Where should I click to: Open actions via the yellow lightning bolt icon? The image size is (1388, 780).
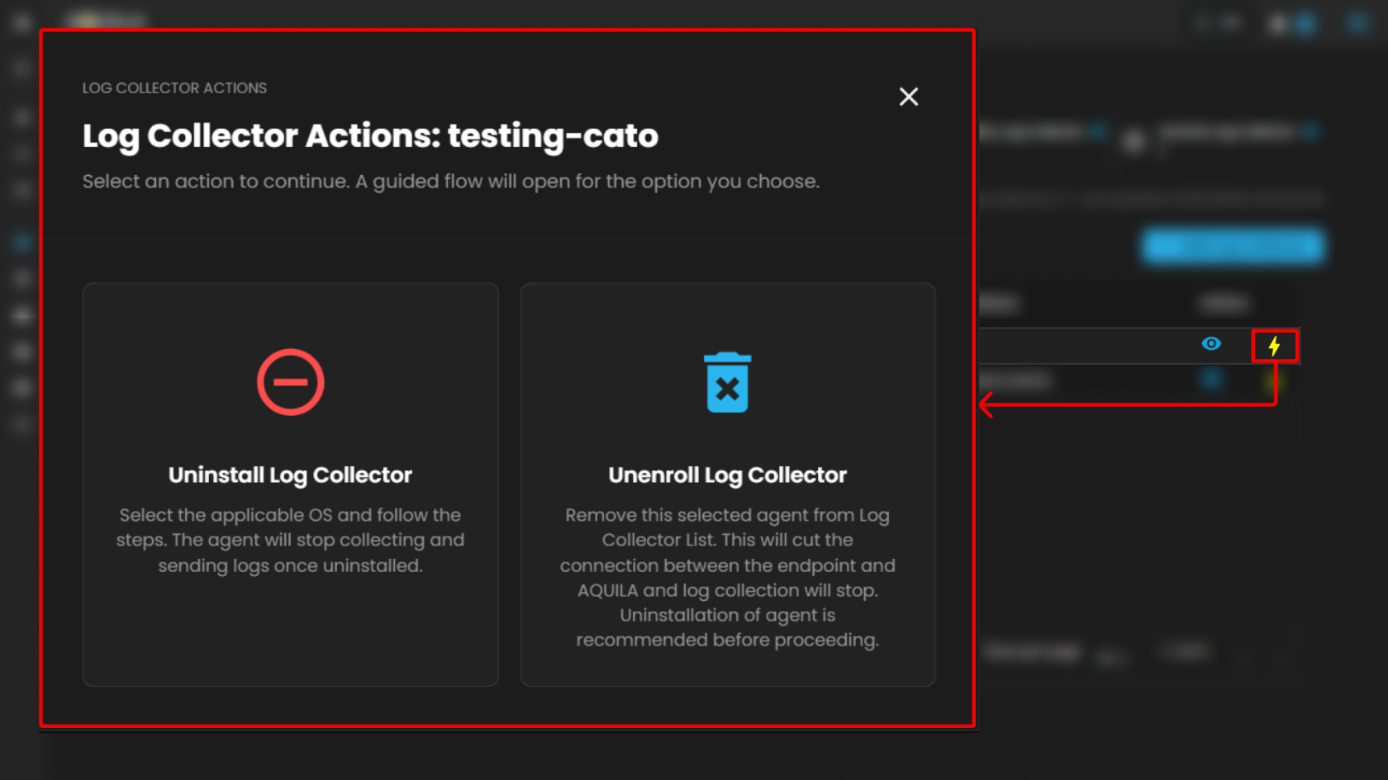1274,345
